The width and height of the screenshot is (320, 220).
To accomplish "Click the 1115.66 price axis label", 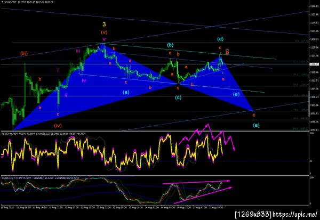I will click(315, 72).
